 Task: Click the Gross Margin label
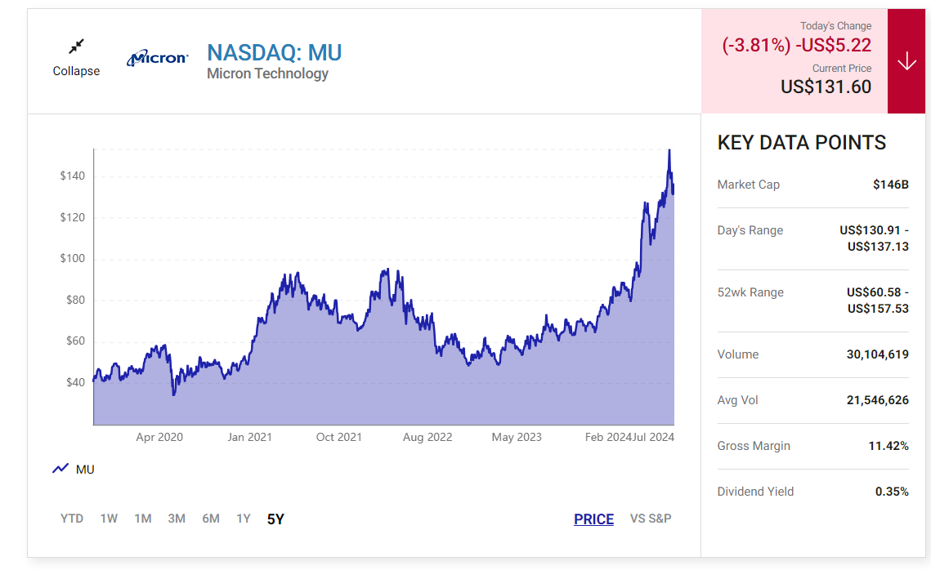754,445
